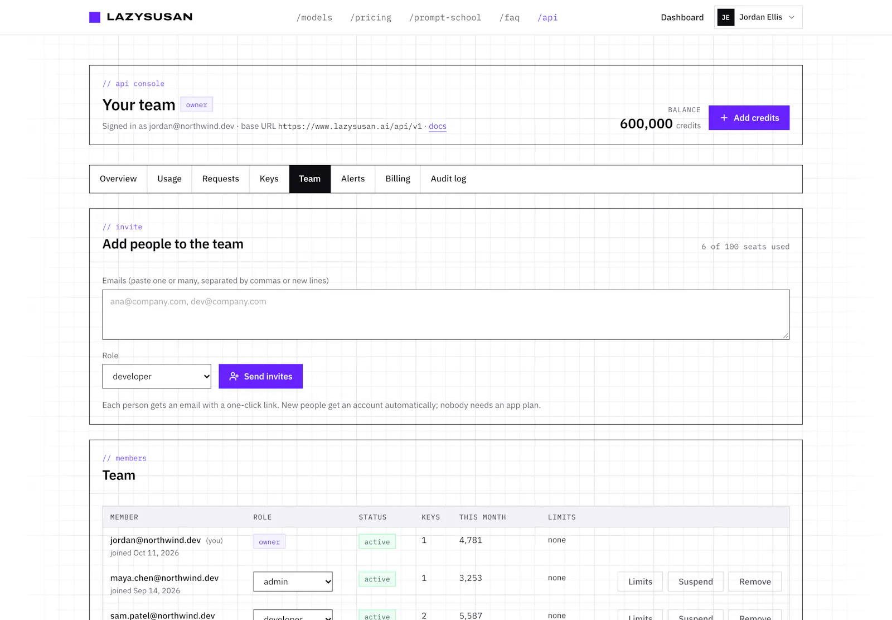The image size is (892, 620).
Task: Open the Alerts tab
Action: [x=353, y=179]
